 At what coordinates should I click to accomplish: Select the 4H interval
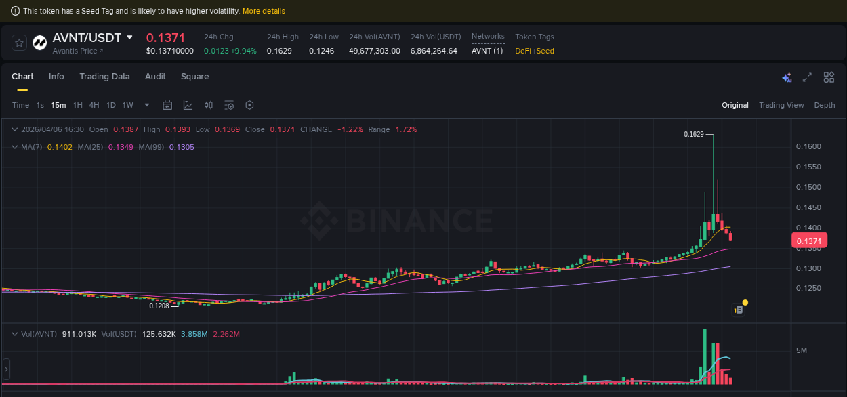(x=94, y=105)
